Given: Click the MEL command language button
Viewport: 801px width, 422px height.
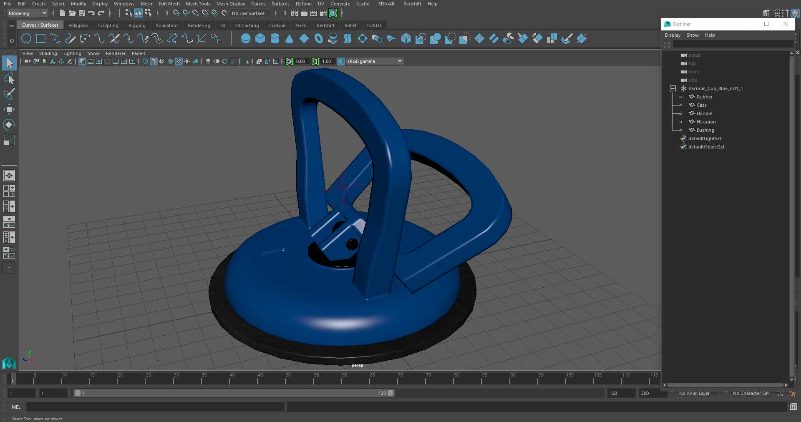Looking at the screenshot, I should [x=16, y=407].
